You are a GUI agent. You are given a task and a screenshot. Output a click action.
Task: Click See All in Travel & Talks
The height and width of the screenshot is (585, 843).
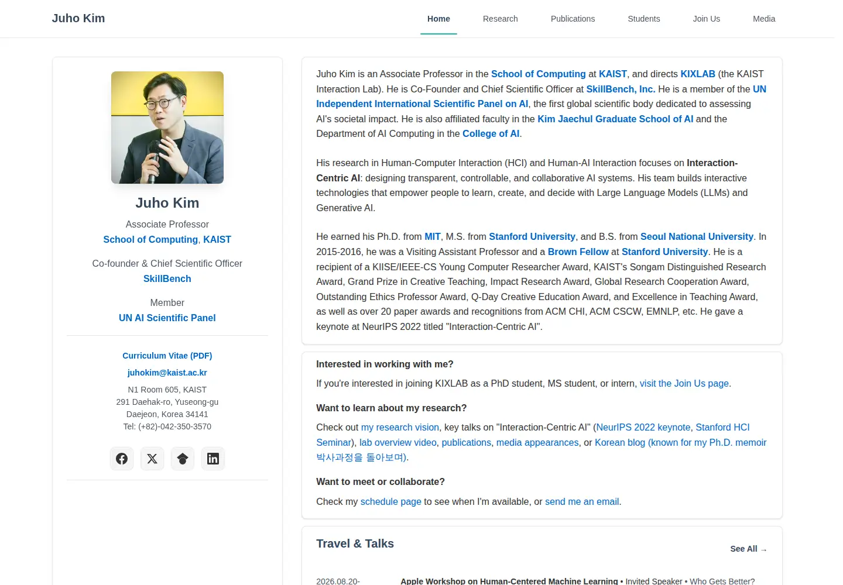749,549
